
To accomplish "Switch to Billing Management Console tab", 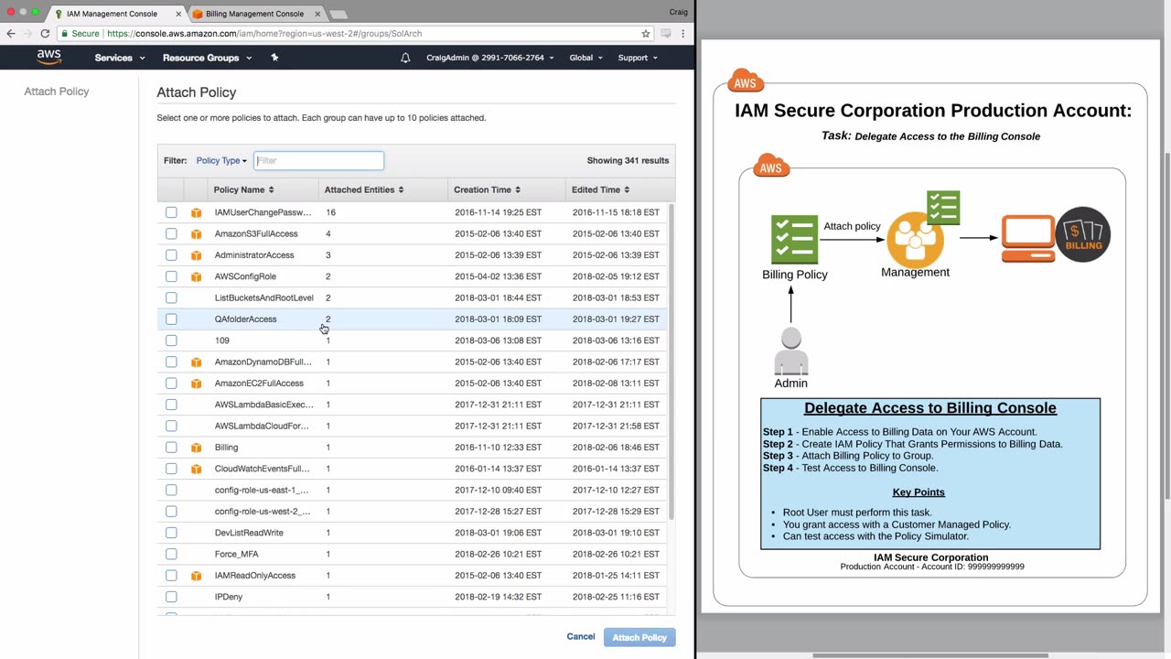I will (x=254, y=14).
